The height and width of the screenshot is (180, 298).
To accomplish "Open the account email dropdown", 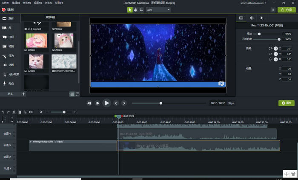I will 253,3.
